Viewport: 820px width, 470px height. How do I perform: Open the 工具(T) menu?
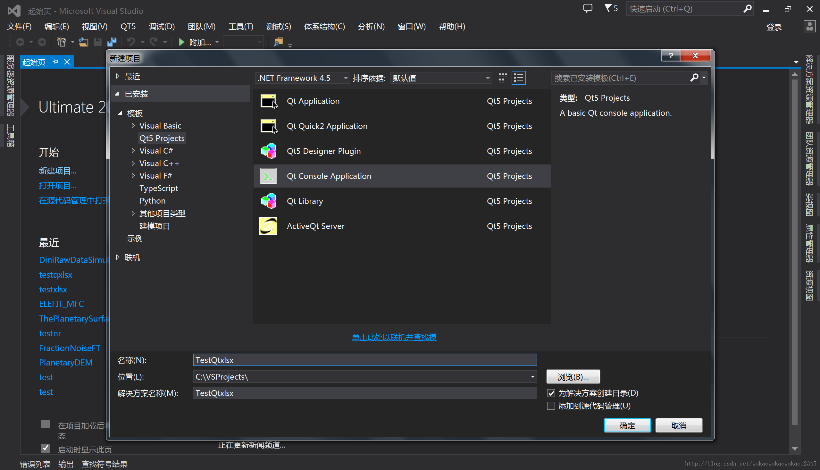(x=241, y=27)
